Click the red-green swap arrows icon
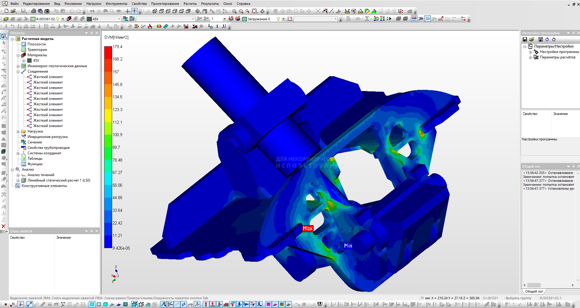The height and width of the screenshot is (308, 580). (463, 19)
